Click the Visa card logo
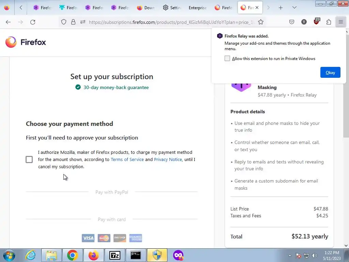The width and height of the screenshot is (349, 262). pos(88,238)
